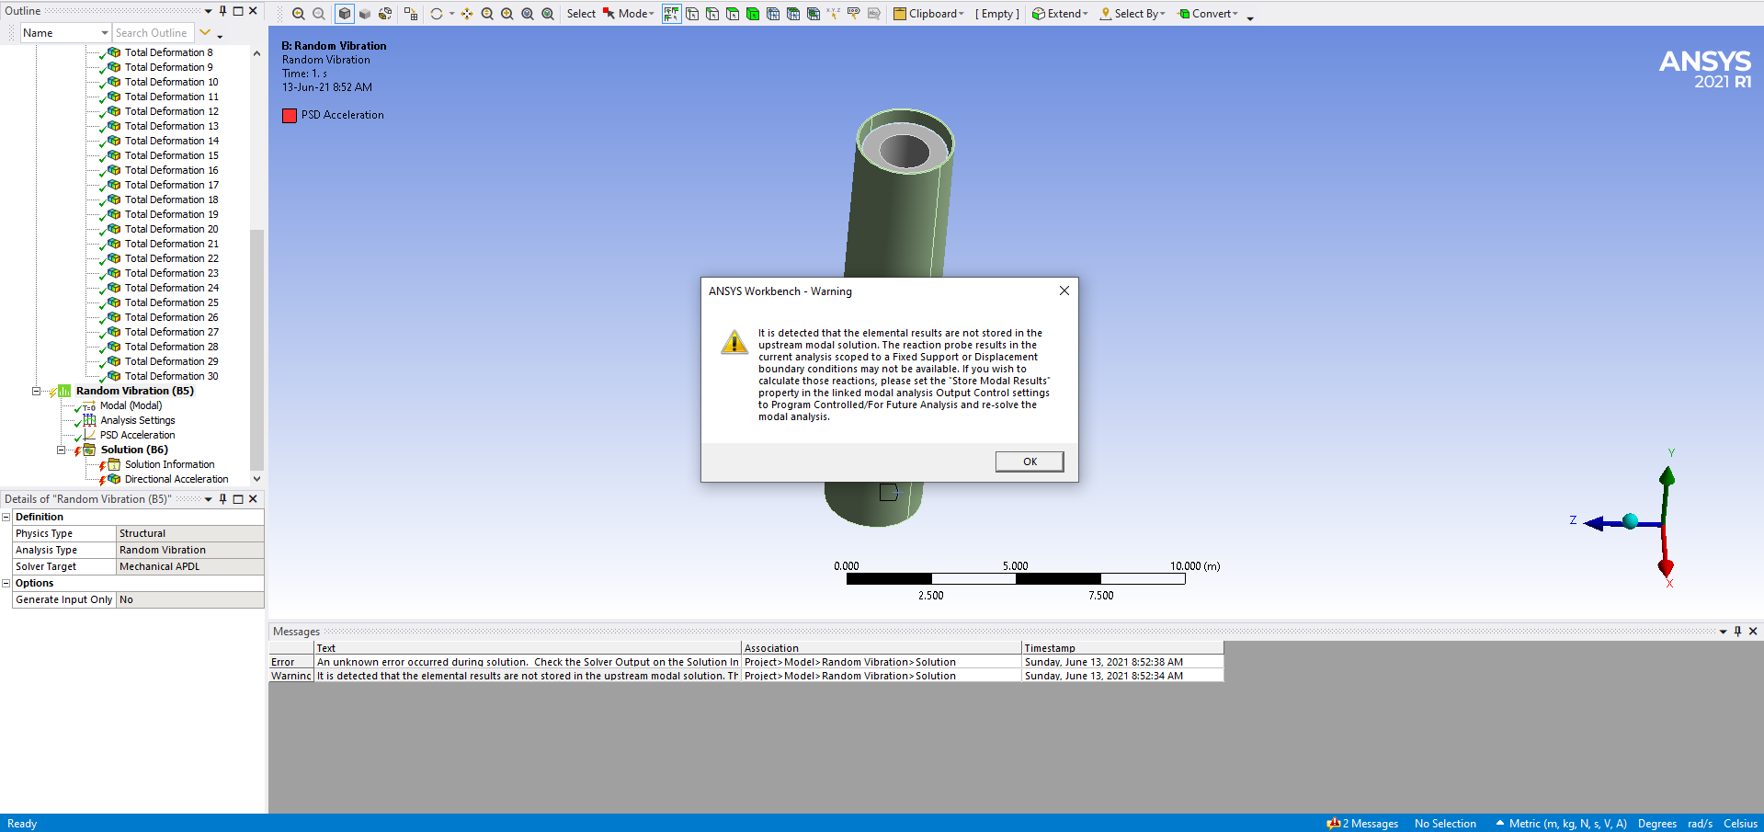Click the green Y axis triad arrow
The height and width of the screenshot is (832, 1764).
1667,477
